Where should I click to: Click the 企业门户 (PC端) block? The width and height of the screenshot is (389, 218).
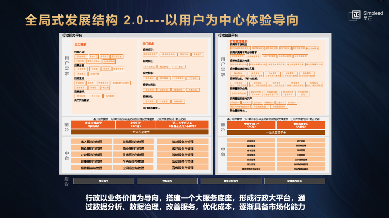coord(136,124)
